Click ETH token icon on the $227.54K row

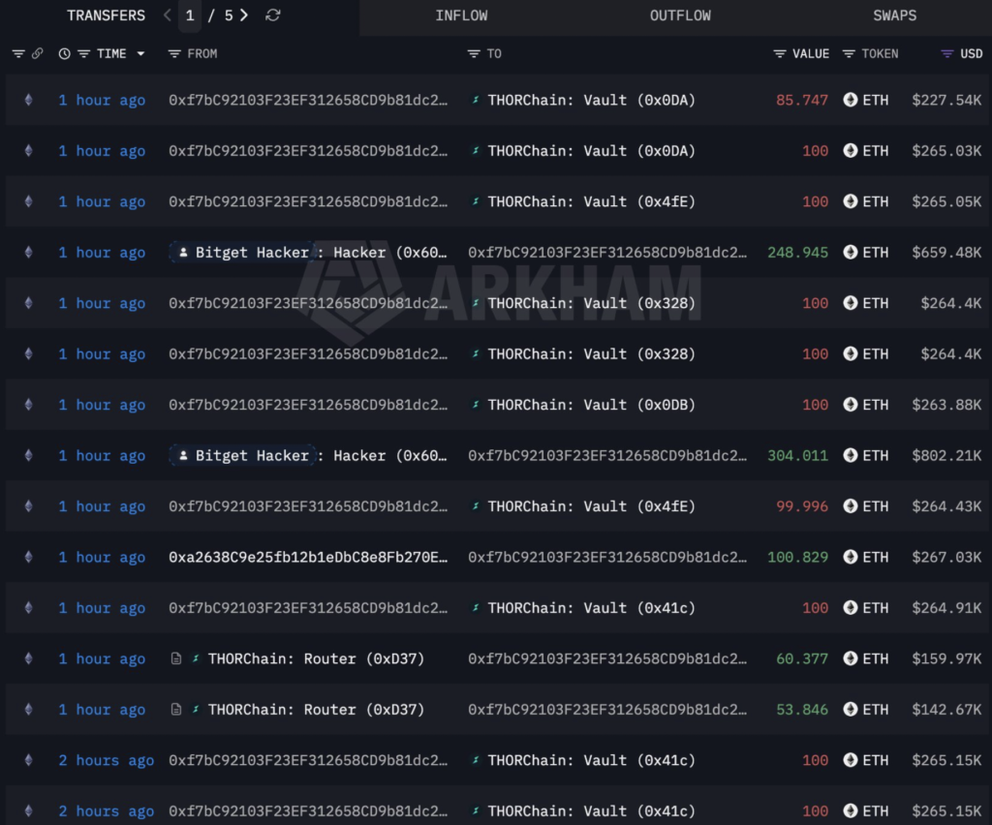[x=851, y=100]
